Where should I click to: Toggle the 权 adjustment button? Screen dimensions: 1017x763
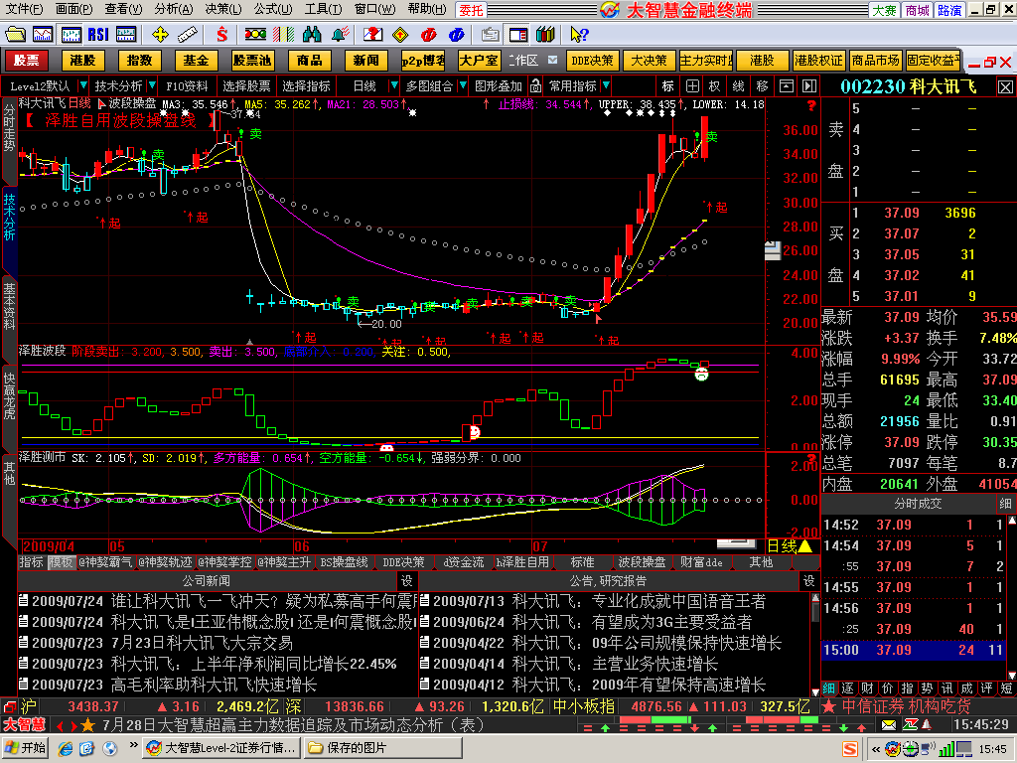click(x=715, y=85)
